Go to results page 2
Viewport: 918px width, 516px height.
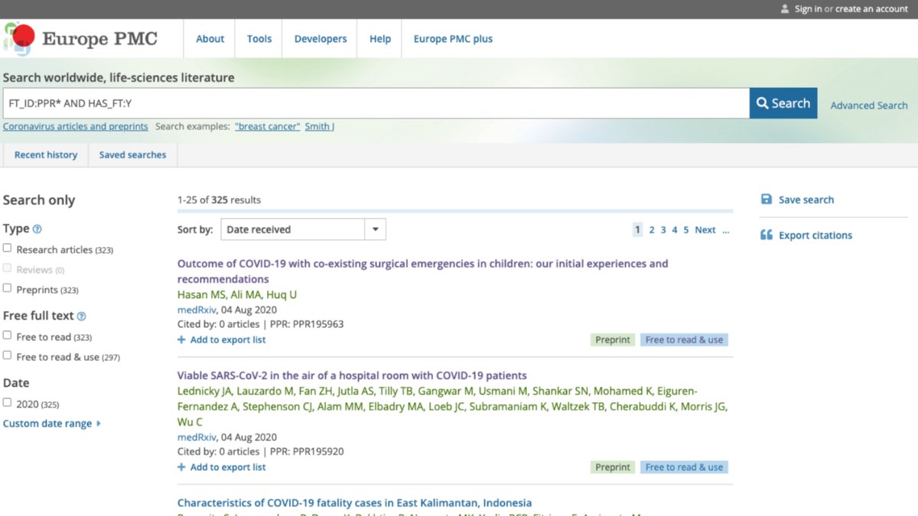pos(652,230)
